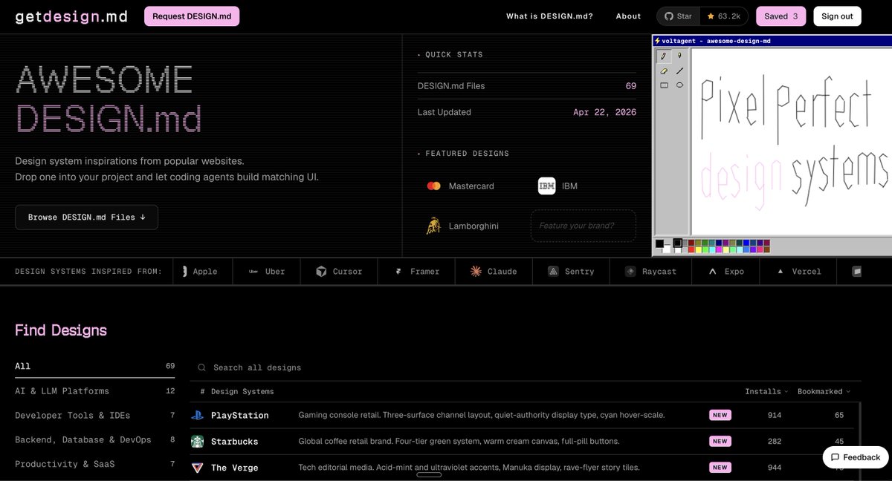Open What is DESIGN.md? page
892x481 pixels.
[549, 16]
